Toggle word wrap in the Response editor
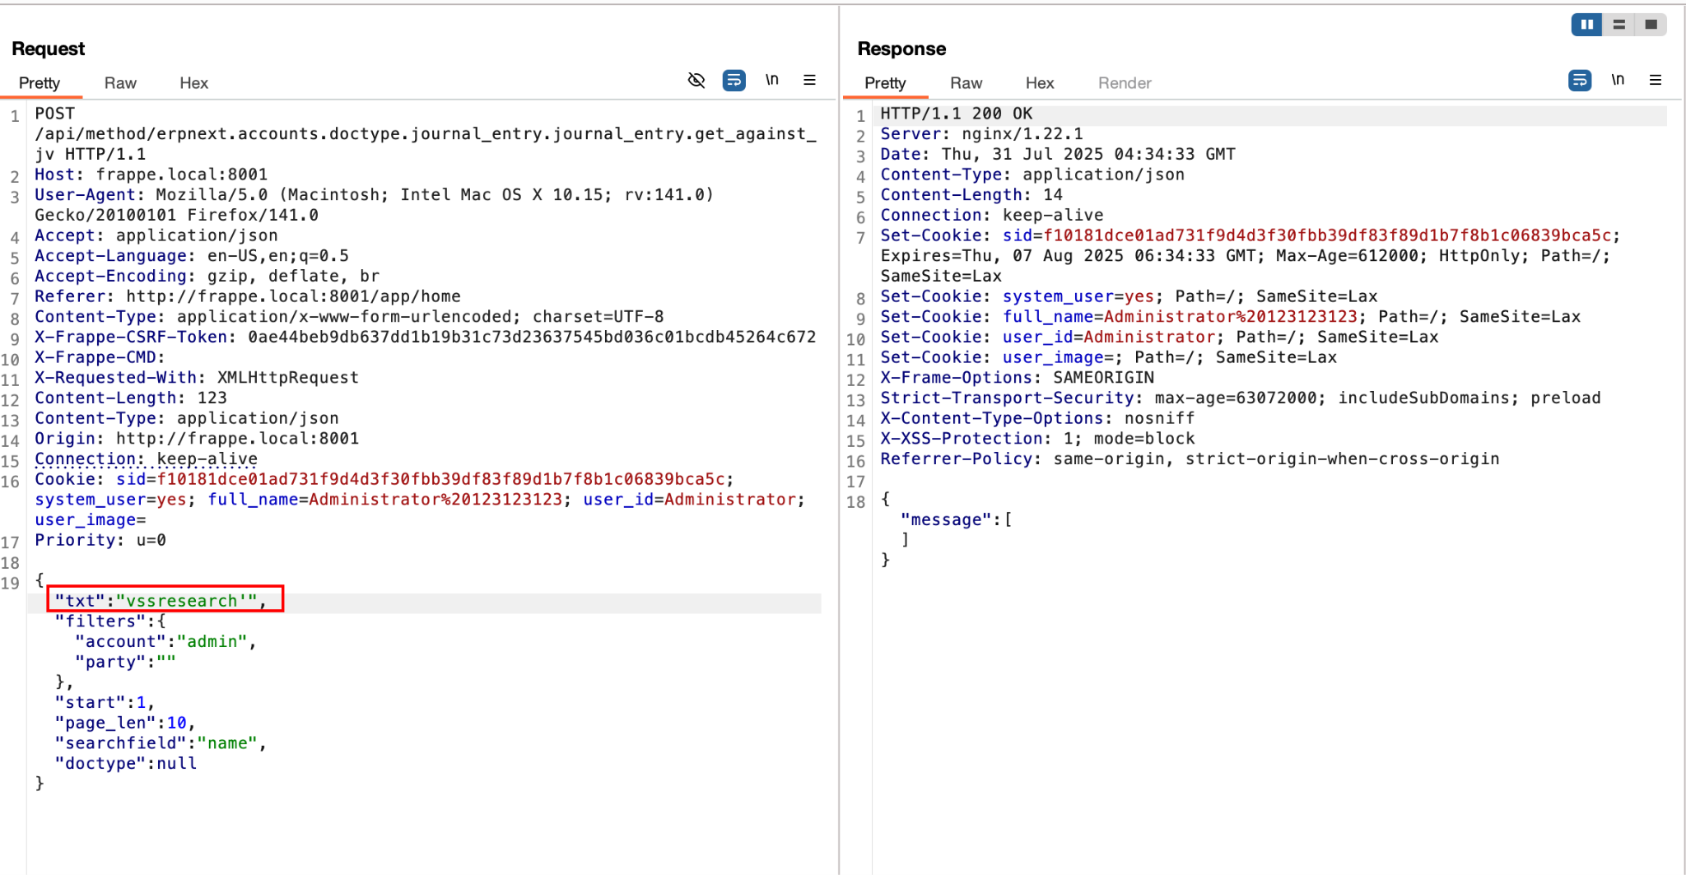This screenshot has width=1686, height=875. 1579,80
